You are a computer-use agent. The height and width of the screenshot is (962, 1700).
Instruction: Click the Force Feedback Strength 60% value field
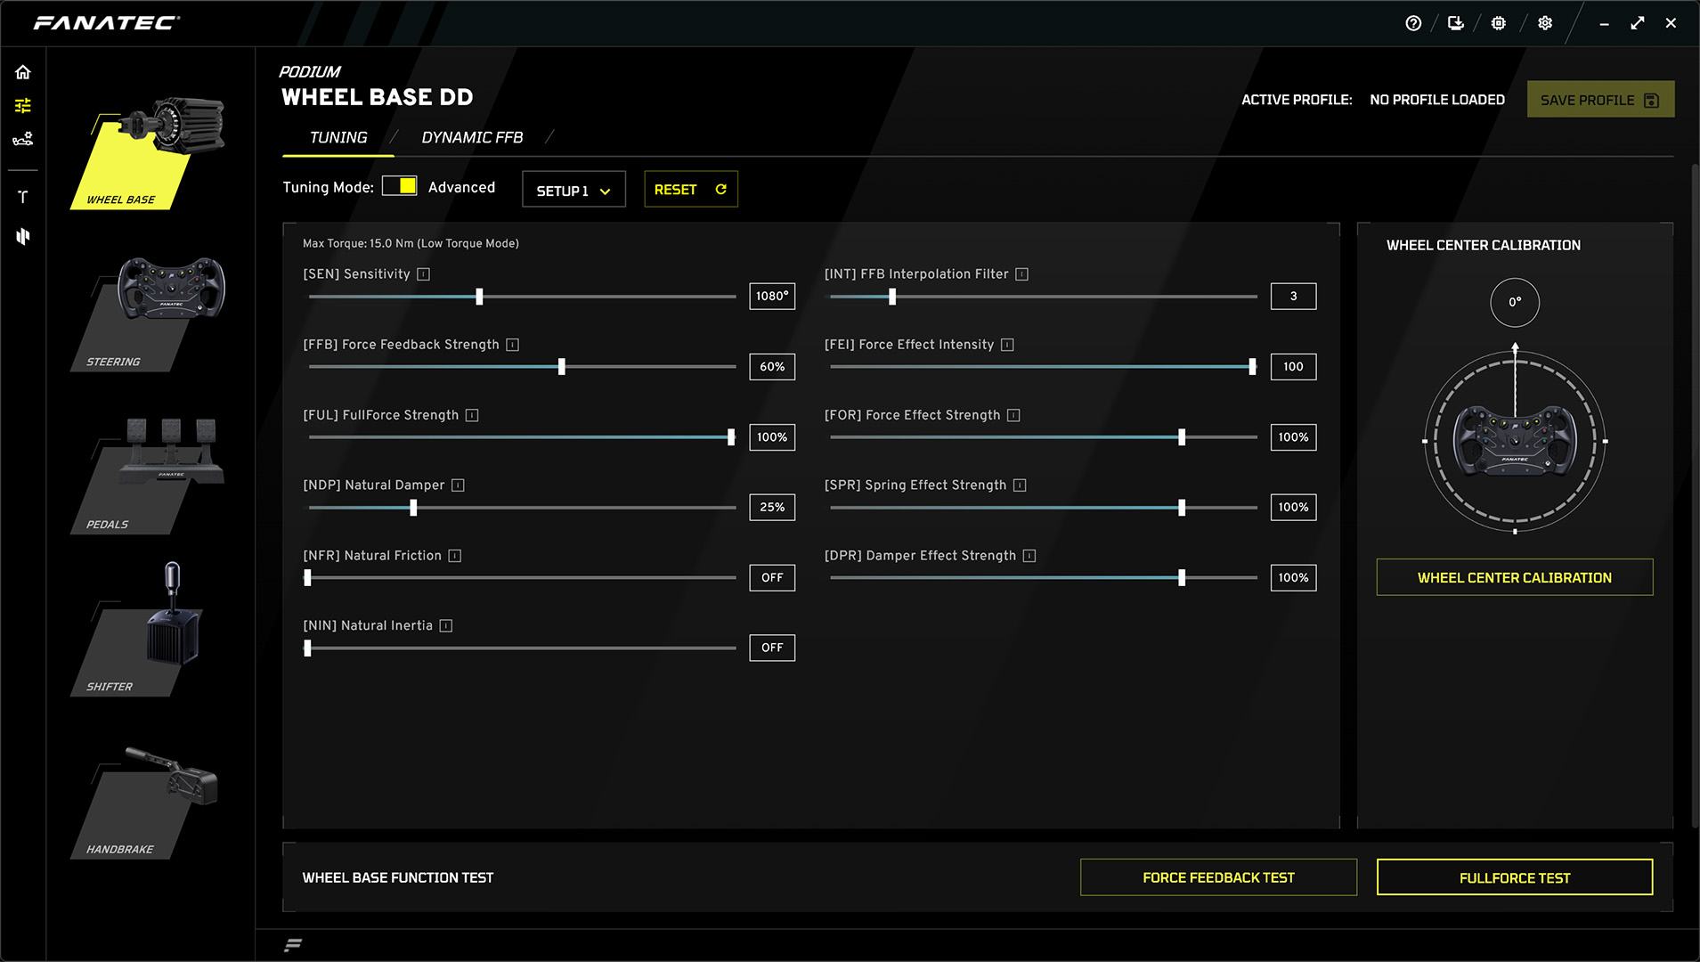pos(772,367)
